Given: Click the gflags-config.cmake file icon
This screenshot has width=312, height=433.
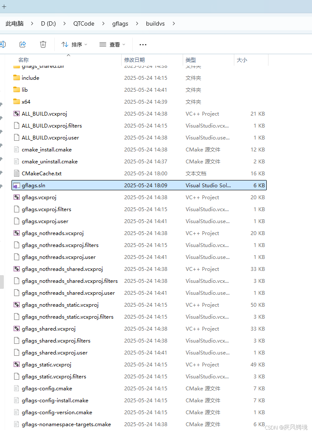Looking at the screenshot, I should (x=17, y=389).
